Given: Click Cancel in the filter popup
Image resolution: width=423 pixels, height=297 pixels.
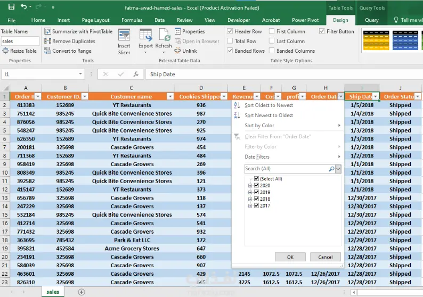Looking at the screenshot, I should click(x=325, y=257).
